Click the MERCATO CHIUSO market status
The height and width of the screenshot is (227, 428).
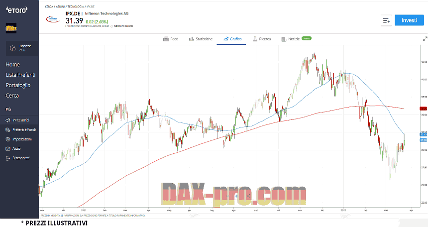123,26
